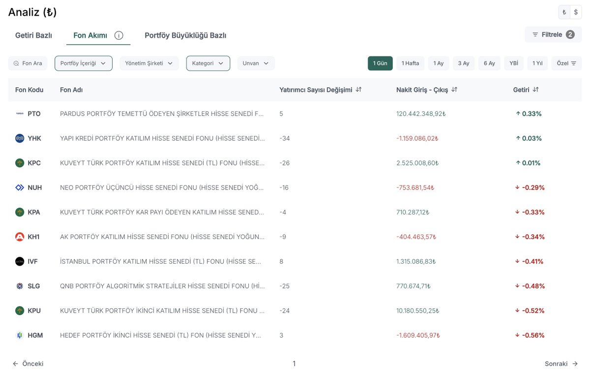
Task: Click the 10.180.550,25₺ cash flow value
Action: (417, 310)
